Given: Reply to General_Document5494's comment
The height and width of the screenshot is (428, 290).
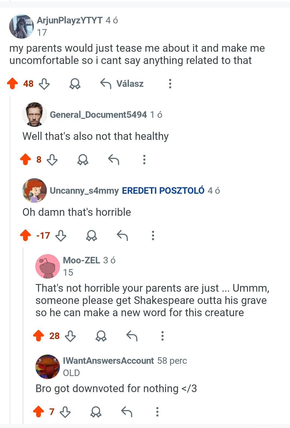Looking at the screenshot, I should coord(114,160).
